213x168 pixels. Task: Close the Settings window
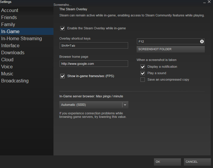click(209, 2)
